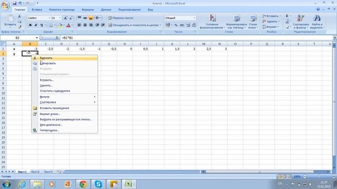
Task: Switch to the Формулы ribbon tab
Action: 88,9
